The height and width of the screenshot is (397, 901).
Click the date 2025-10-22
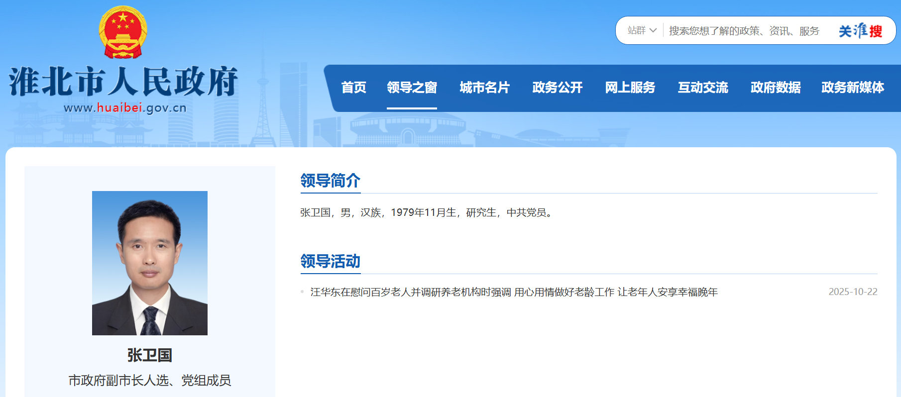coord(853,292)
